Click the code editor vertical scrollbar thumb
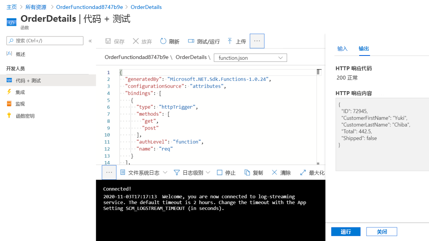Image resolution: width=429 pixels, height=241 pixels. tap(318, 72)
